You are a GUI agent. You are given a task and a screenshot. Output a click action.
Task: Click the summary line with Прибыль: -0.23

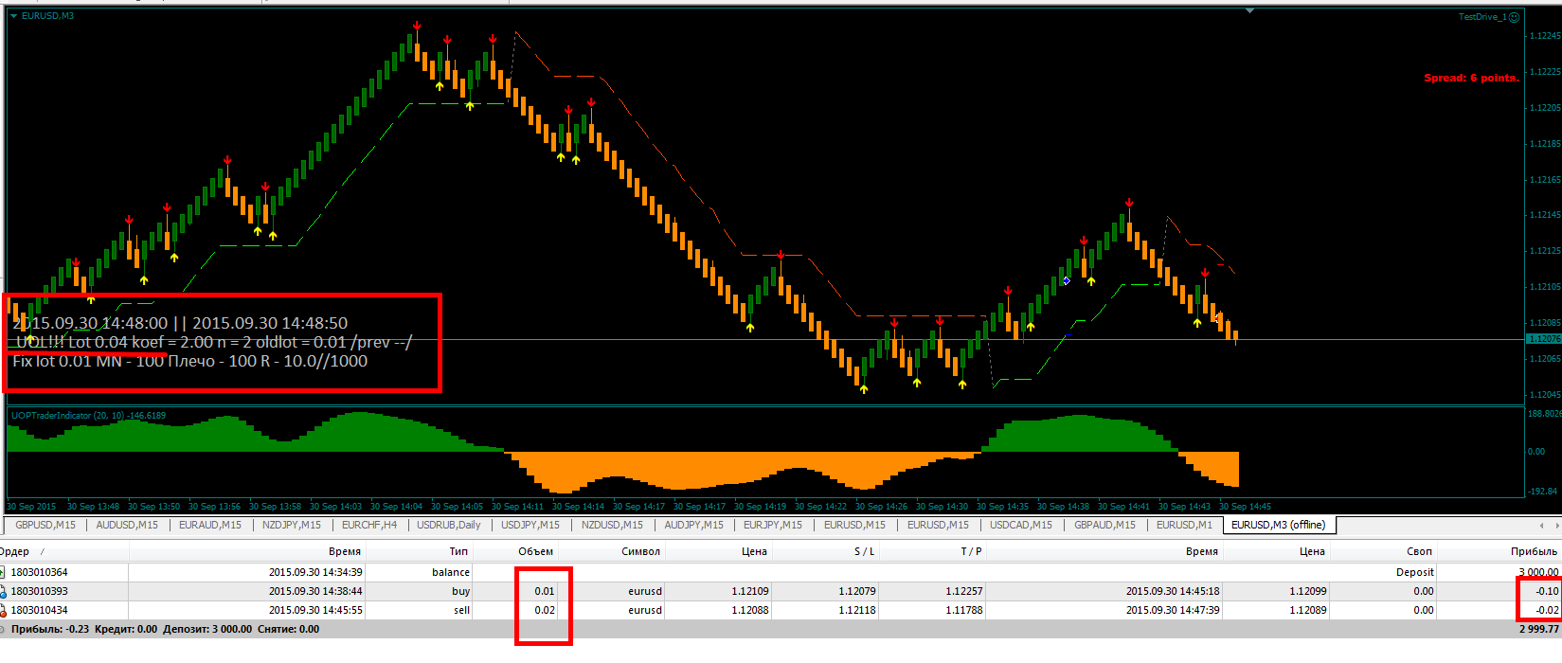781,629
